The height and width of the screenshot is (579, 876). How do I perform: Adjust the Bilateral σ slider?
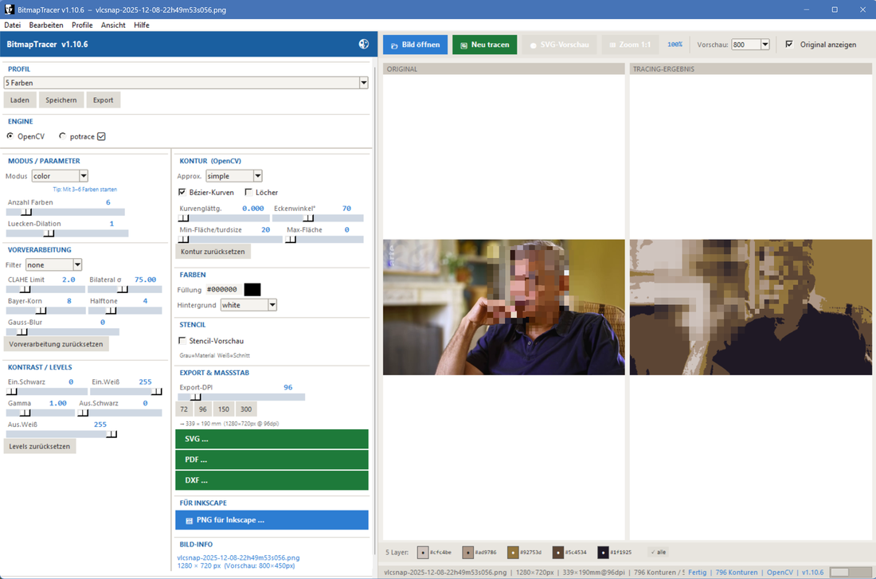coord(125,290)
